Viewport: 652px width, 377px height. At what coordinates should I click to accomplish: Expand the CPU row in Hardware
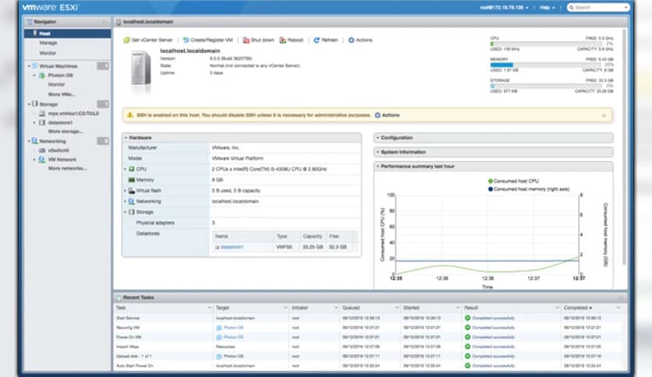[x=125, y=168]
